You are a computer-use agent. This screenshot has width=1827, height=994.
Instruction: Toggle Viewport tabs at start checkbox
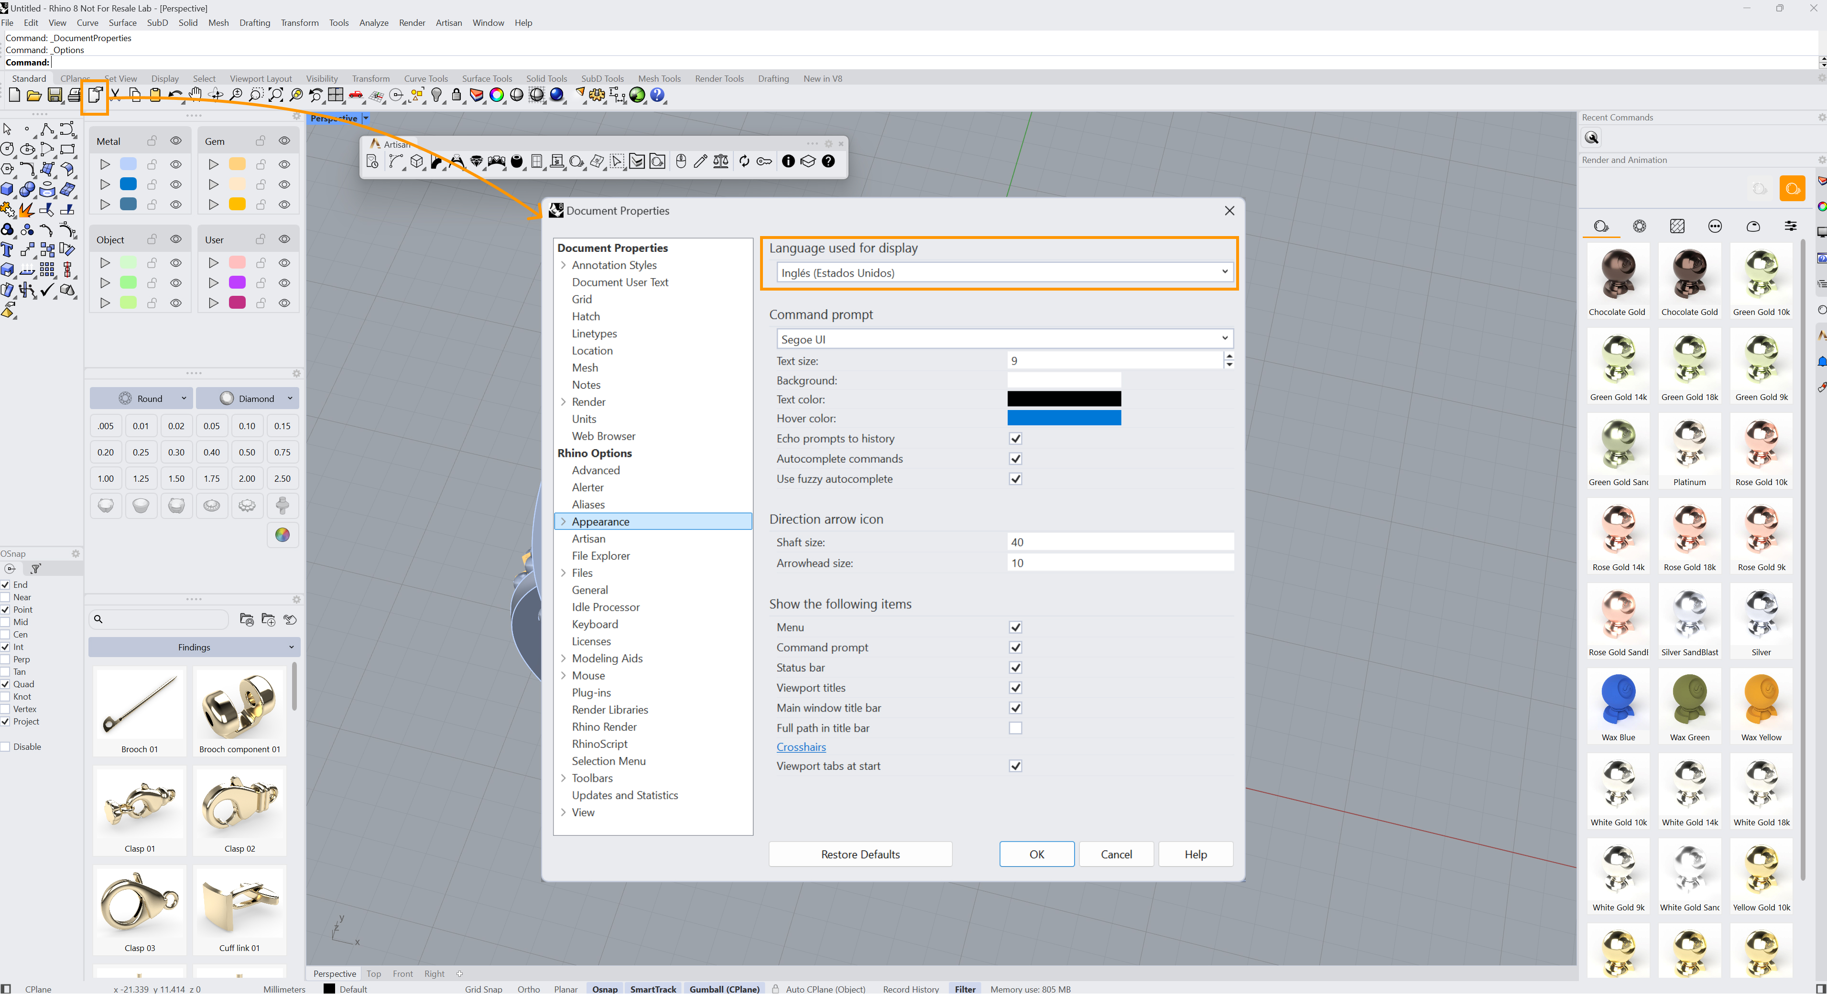[x=1016, y=766]
